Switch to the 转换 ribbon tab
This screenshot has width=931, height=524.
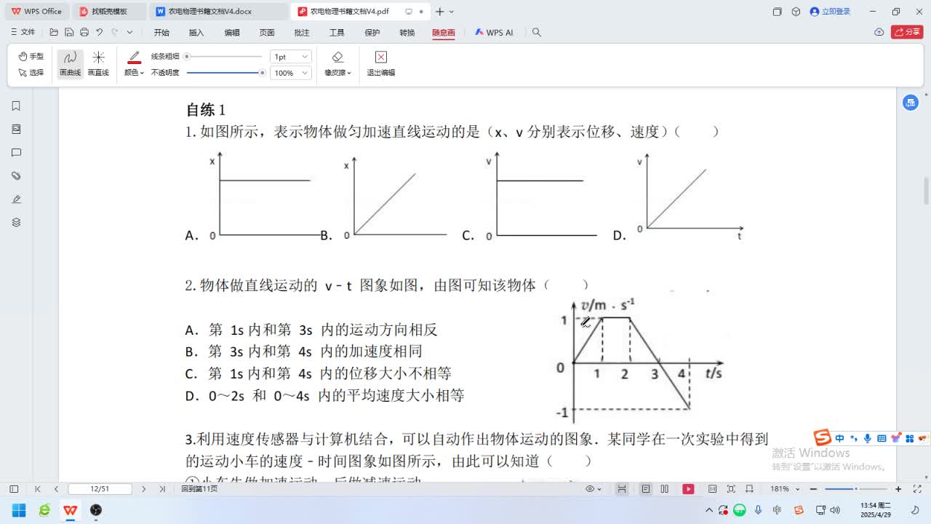point(407,33)
